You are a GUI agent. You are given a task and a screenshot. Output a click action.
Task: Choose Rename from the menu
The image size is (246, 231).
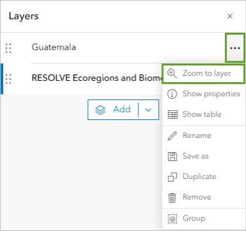pyautogui.click(x=204, y=135)
